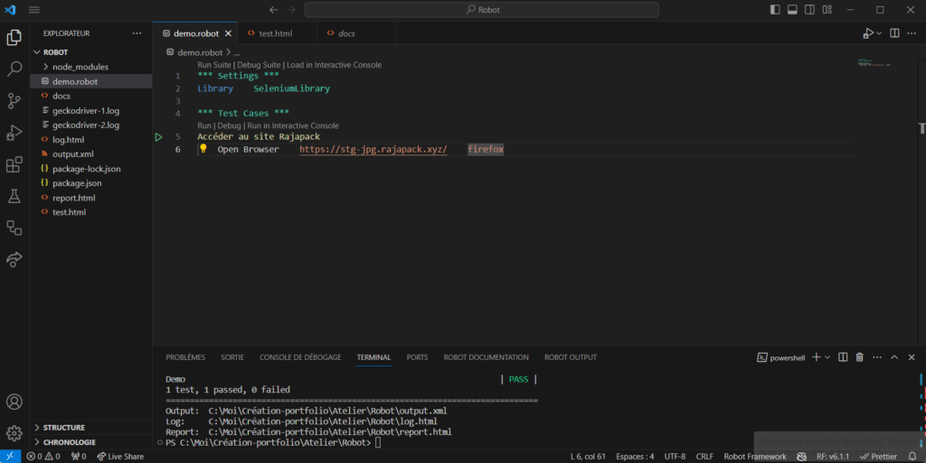The image size is (926, 463).
Task: Open the customize layout menu
Action: (827, 9)
